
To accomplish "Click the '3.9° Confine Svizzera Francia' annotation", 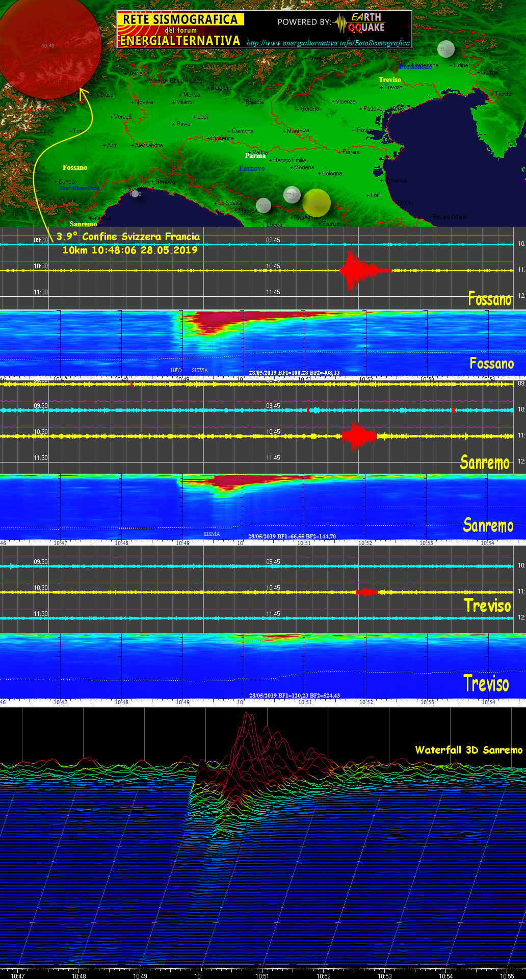I will click(x=128, y=237).
